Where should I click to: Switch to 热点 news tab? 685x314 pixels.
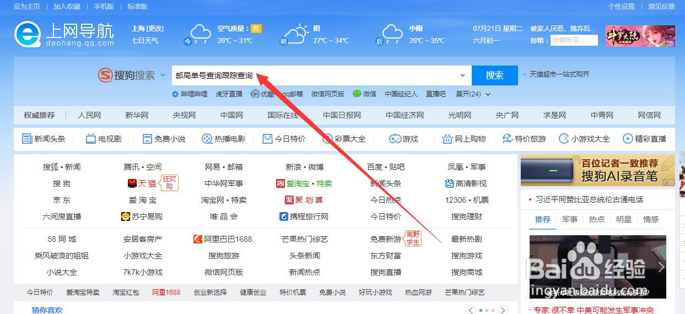point(597,219)
